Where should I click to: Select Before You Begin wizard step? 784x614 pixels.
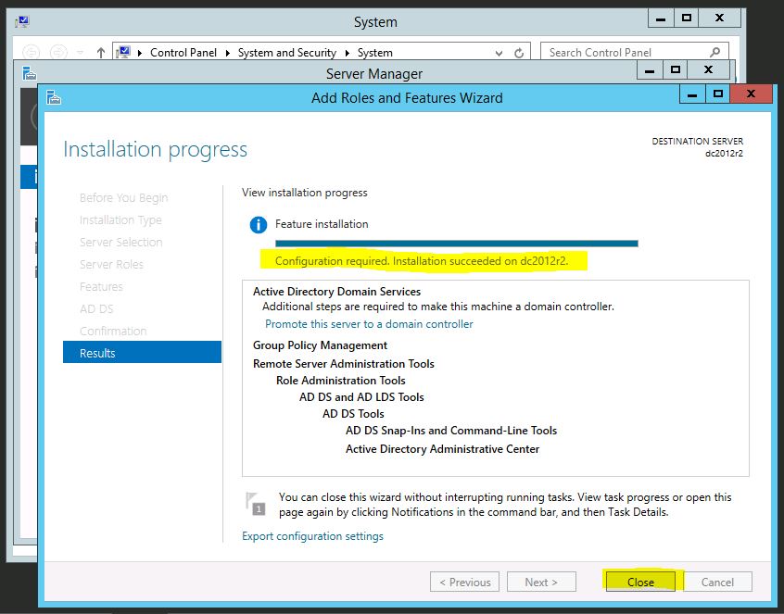pos(123,198)
